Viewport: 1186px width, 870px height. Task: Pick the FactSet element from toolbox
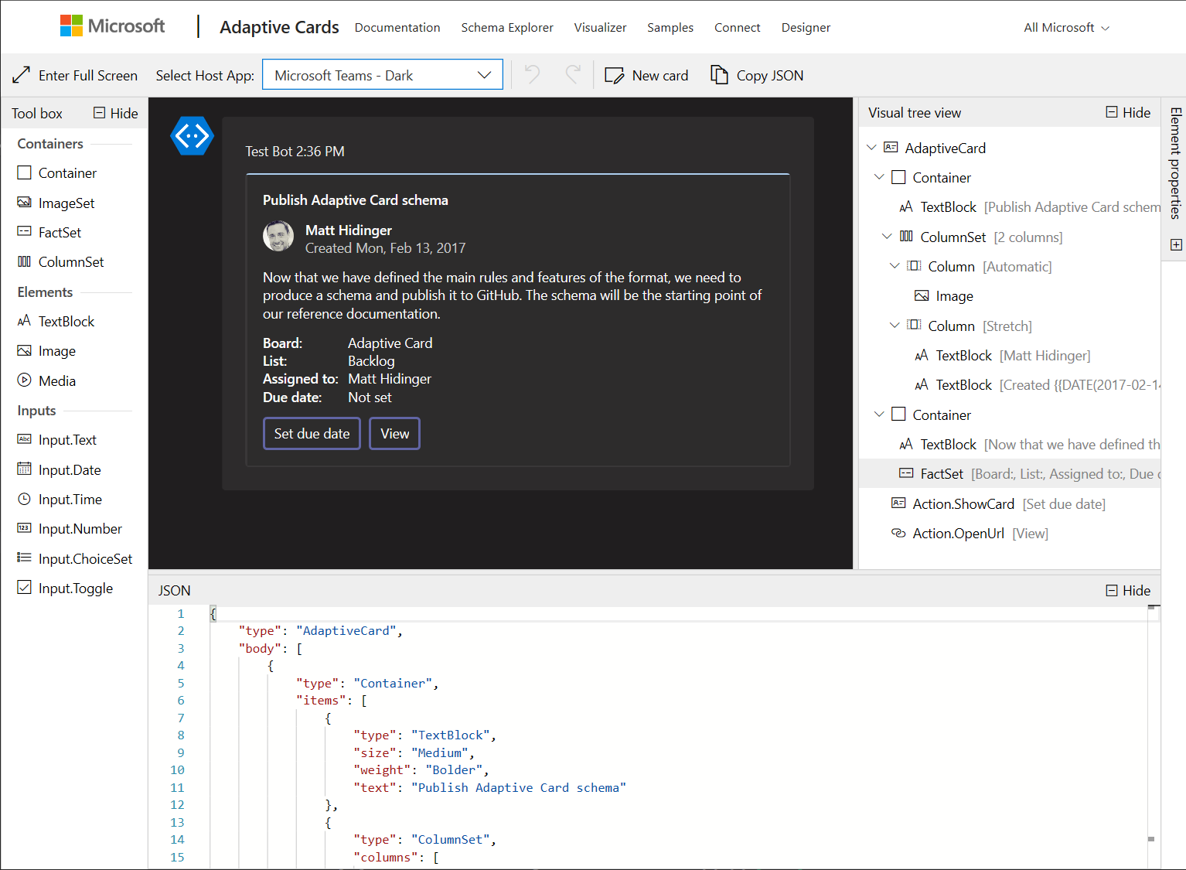pyautogui.click(x=60, y=232)
